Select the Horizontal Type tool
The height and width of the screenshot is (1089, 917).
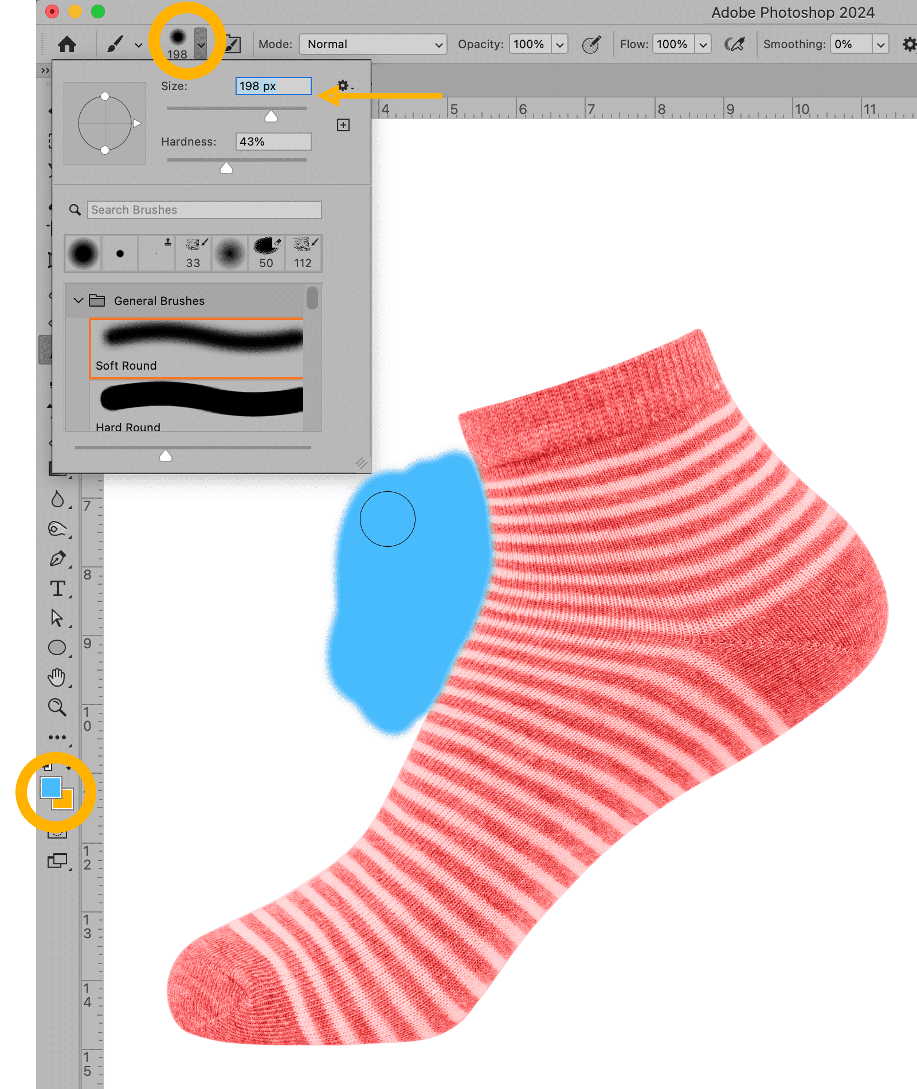[x=57, y=589]
